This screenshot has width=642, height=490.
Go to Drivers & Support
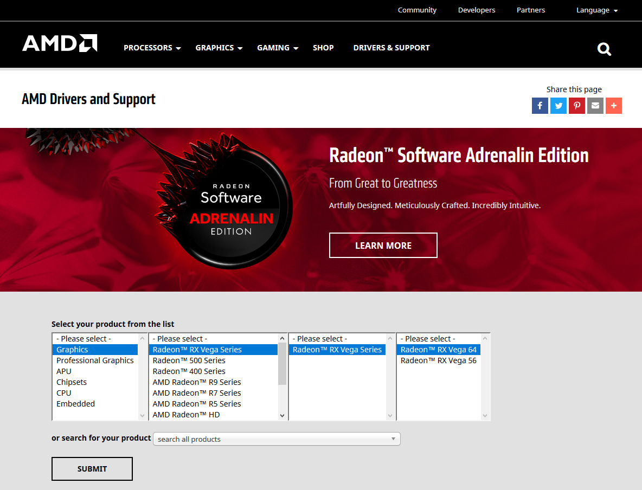(391, 48)
